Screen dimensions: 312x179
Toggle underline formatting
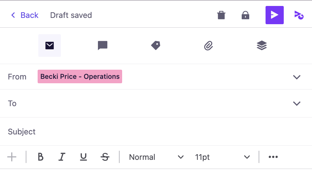click(x=83, y=157)
